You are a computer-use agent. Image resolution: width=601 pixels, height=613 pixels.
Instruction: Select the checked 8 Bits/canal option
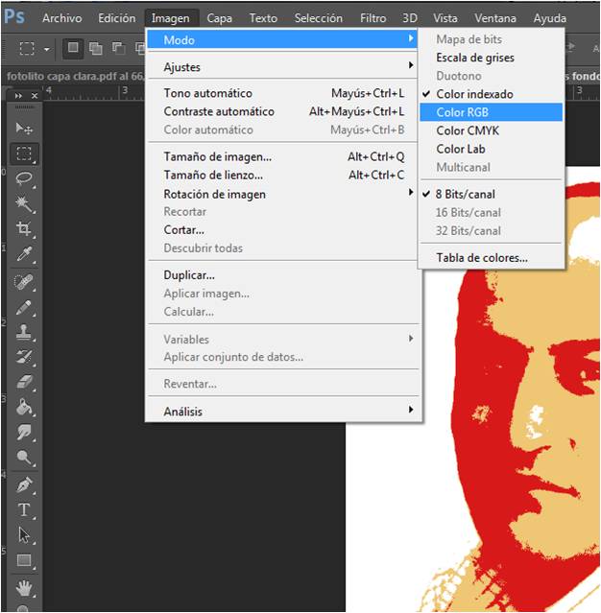(x=466, y=194)
